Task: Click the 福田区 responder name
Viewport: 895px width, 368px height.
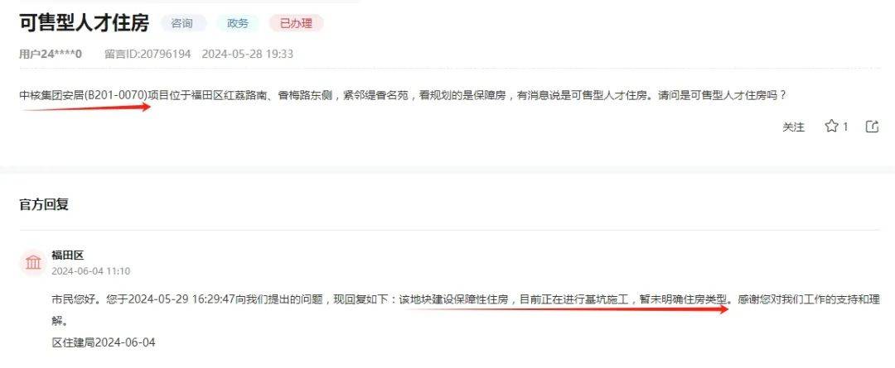Action: click(x=67, y=256)
